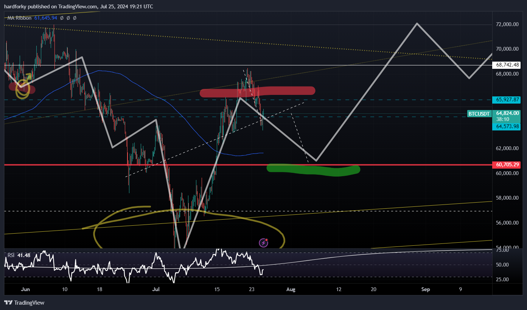The image size is (527, 310).
Task: Click the purple lightning event icon
Action: click(x=264, y=243)
